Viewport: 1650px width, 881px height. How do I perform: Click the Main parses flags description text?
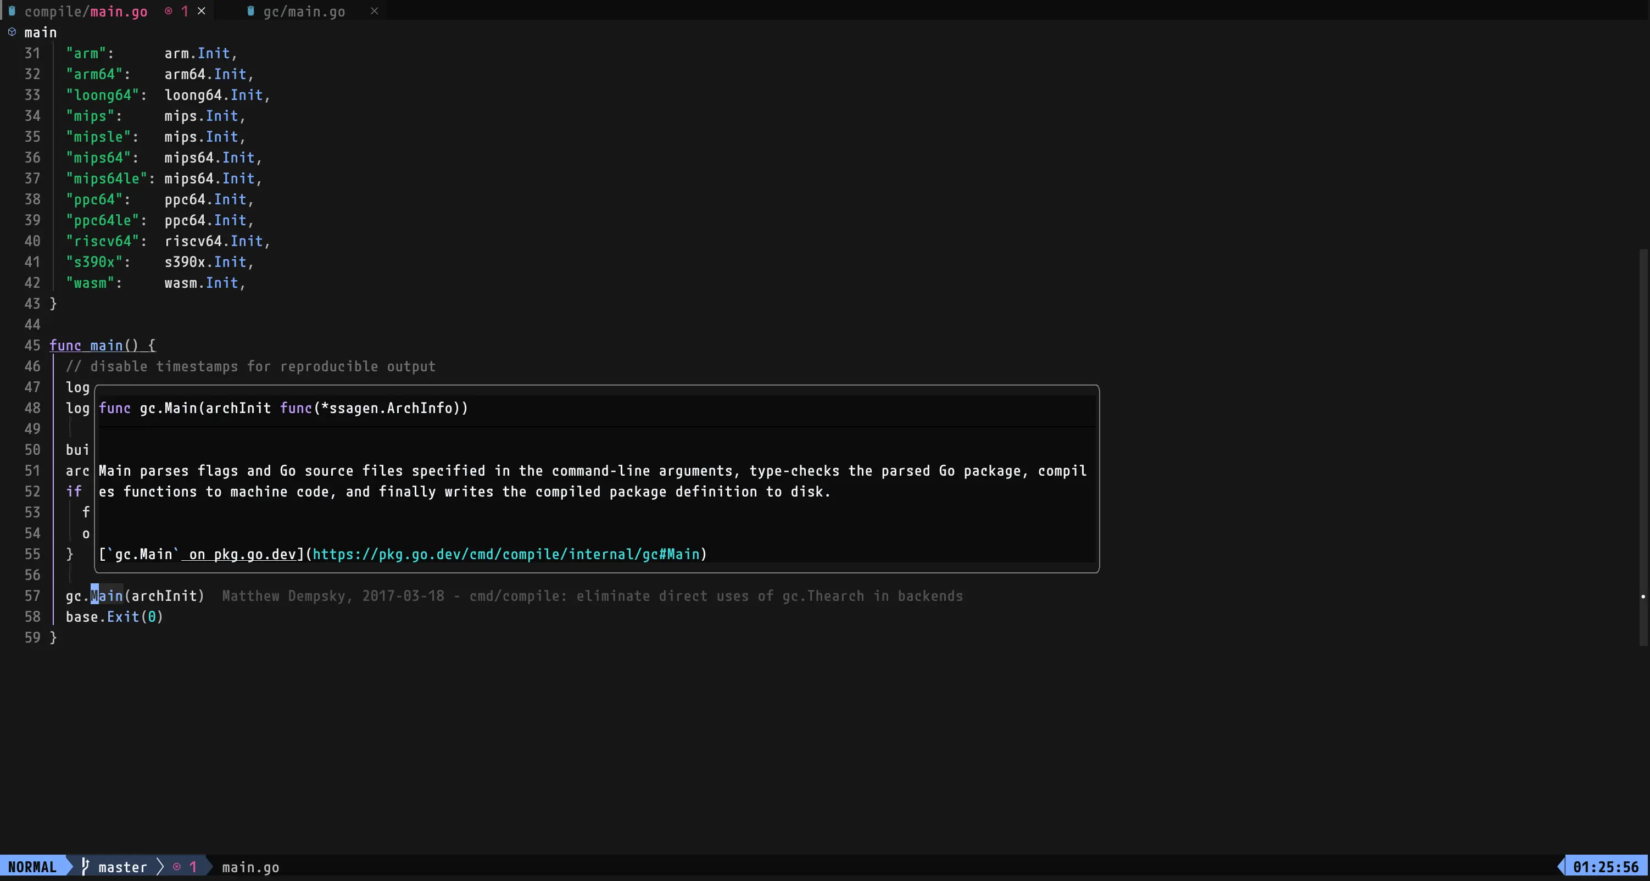593,481
